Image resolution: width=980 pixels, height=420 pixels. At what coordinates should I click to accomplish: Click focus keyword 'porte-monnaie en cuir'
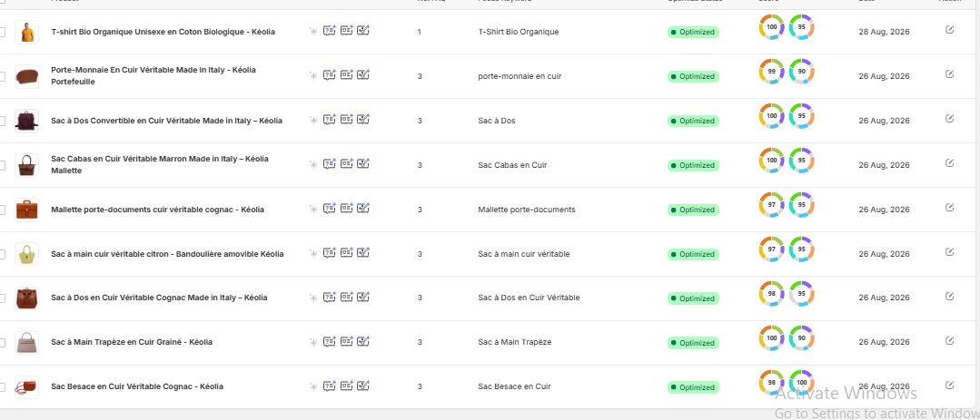pos(520,76)
